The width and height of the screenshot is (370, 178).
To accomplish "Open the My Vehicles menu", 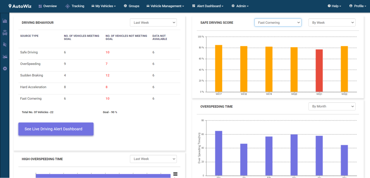I will pyautogui.click(x=104, y=6).
